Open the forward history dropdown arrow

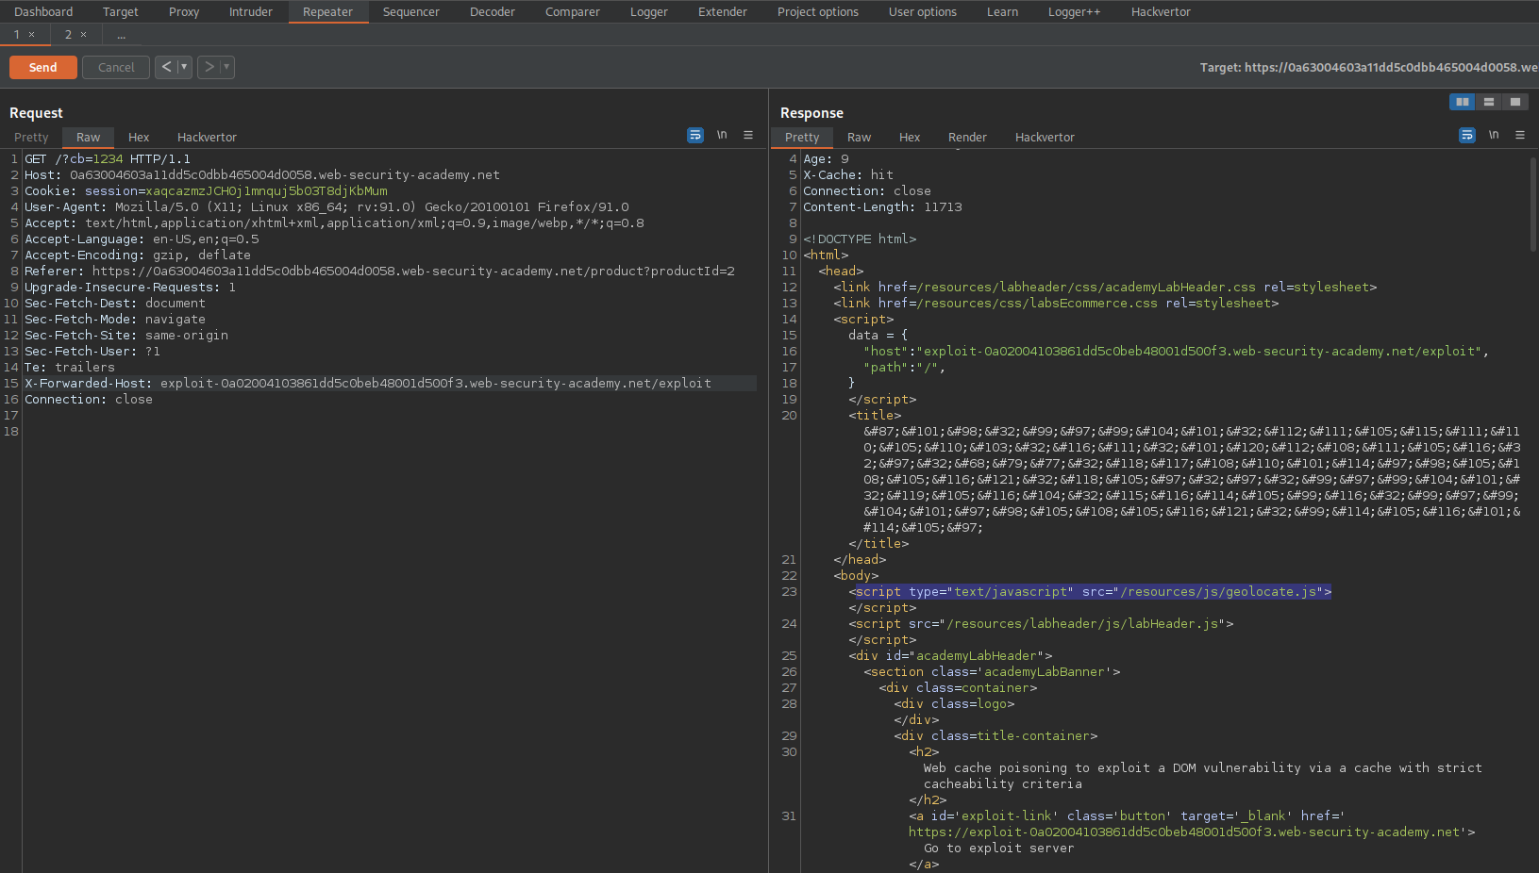pyautogui.click(x=226, y=67)
